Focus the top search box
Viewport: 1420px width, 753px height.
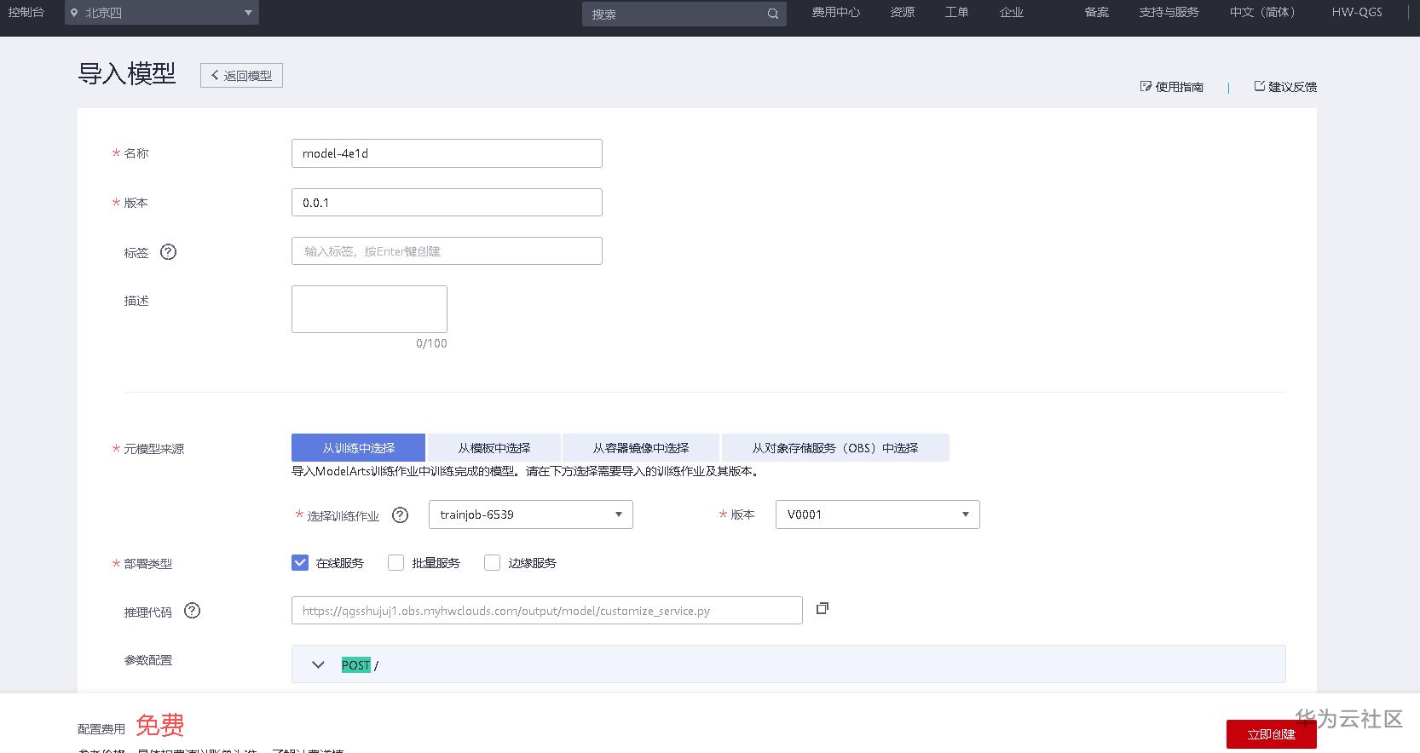(684, 14)
